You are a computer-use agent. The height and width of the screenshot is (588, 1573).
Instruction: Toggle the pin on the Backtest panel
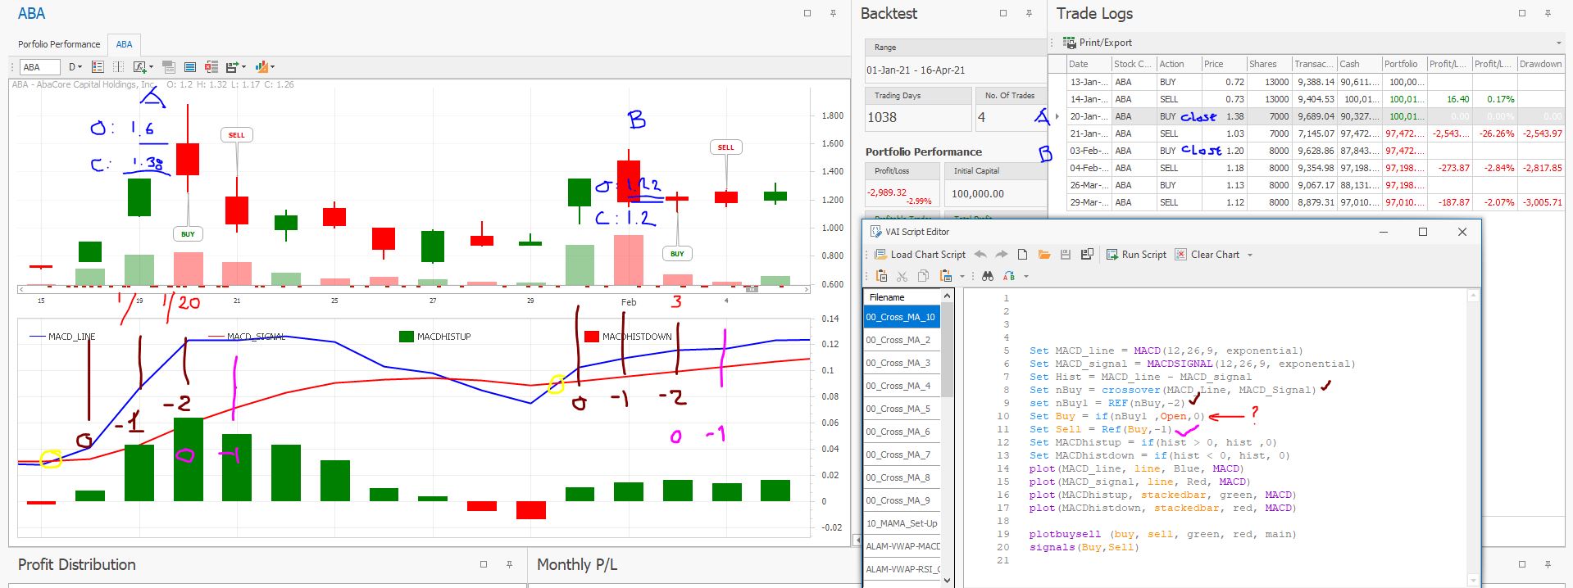[x=1029, y=13]
